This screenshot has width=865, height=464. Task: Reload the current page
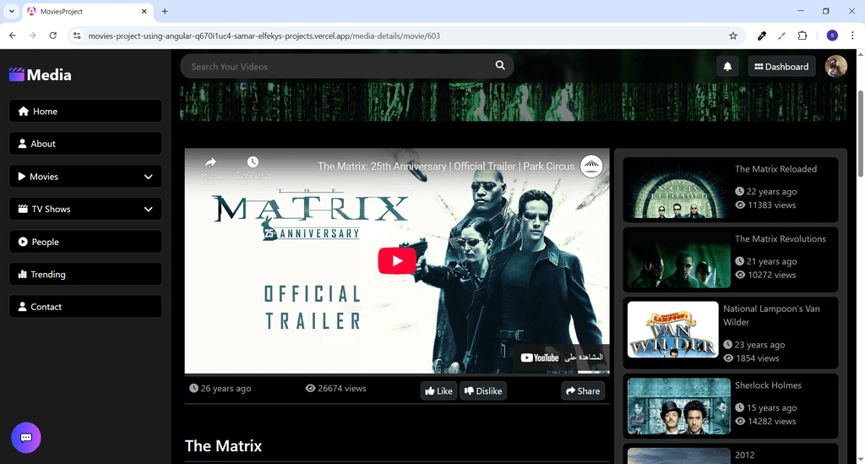click(53, 35)
